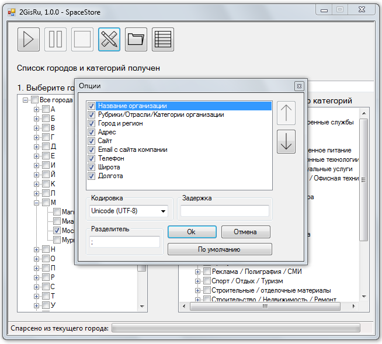This screenshot has height=344, width=382.
Task: Click categories horizontal scrollbar right arrow
Action: coord(354,306)
